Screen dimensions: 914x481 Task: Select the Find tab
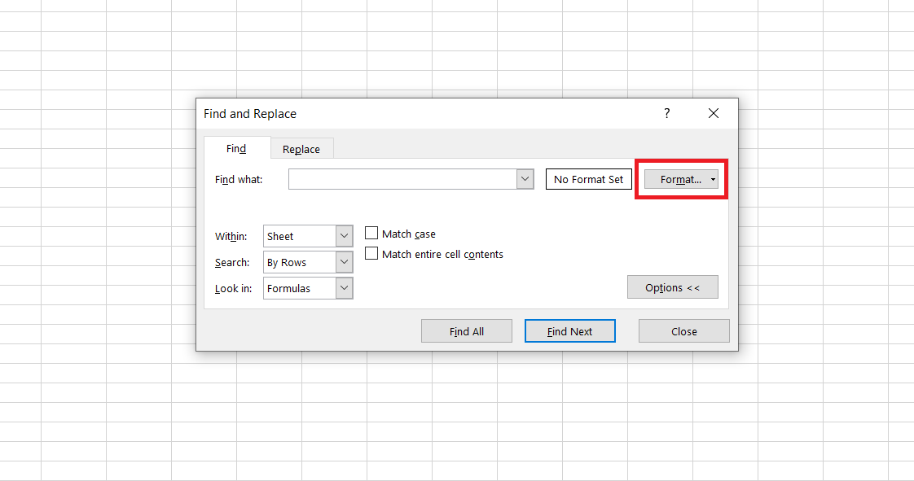pos(237,148)
